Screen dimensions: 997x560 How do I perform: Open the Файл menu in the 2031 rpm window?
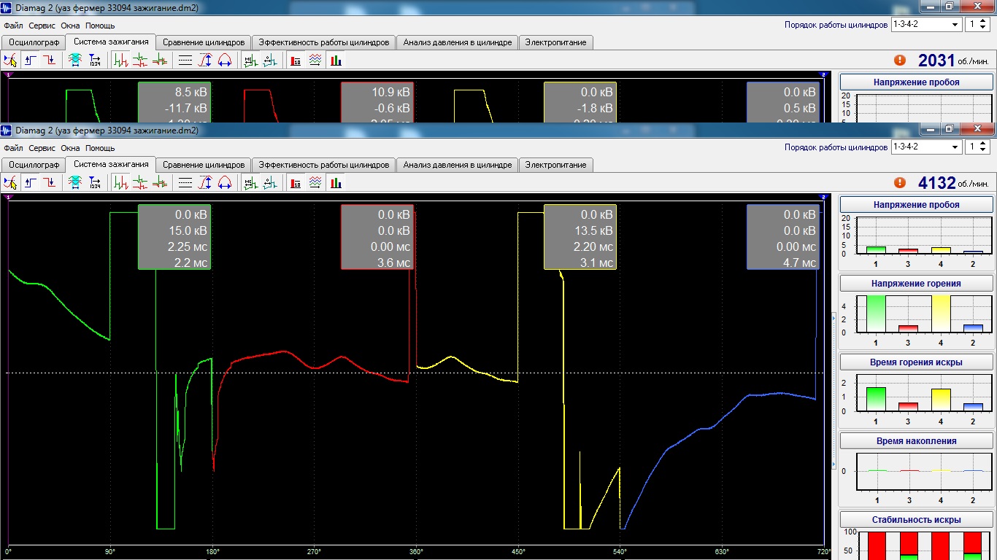coord(13,26)
